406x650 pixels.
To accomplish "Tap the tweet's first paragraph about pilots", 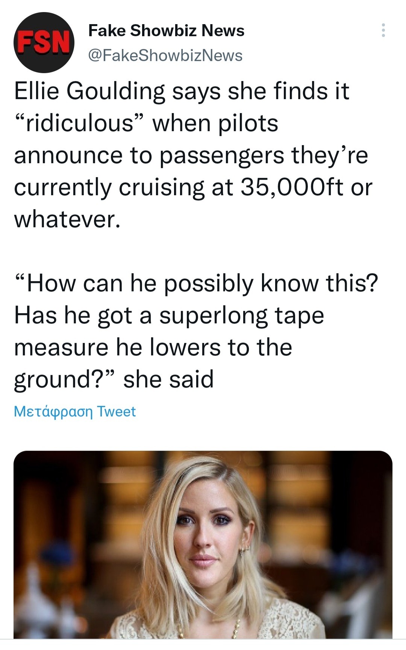I will point(193,155).
